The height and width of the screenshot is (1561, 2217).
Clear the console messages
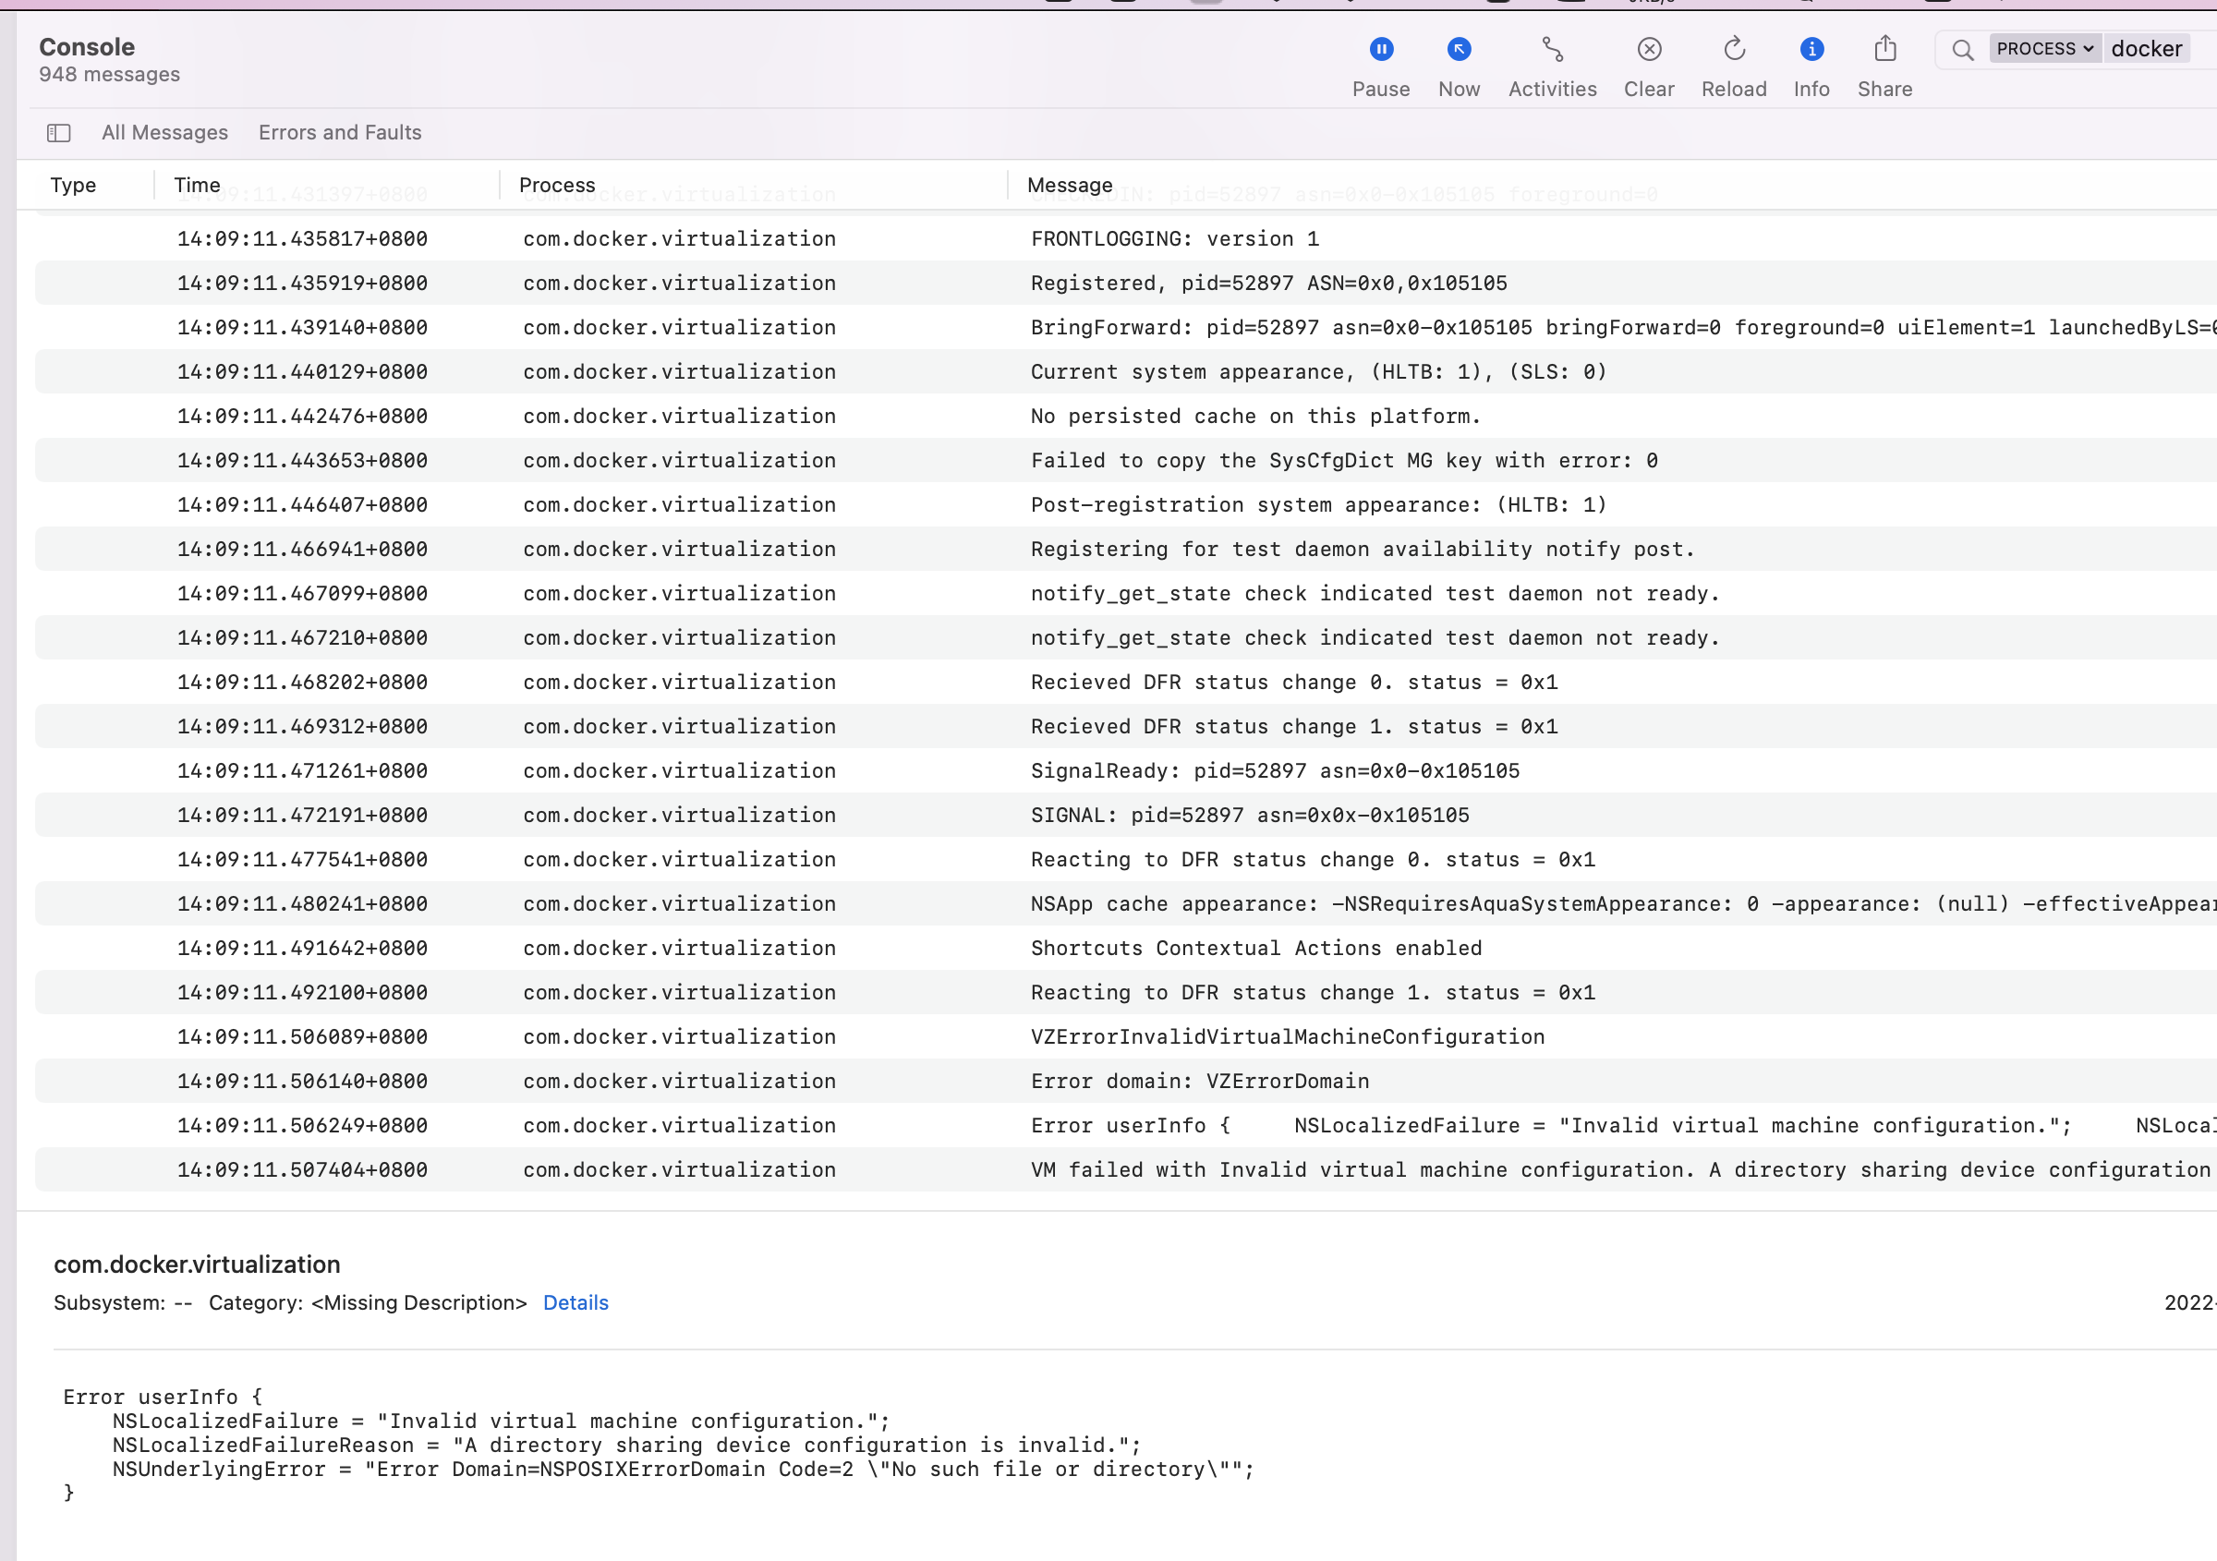(1648, 67)
